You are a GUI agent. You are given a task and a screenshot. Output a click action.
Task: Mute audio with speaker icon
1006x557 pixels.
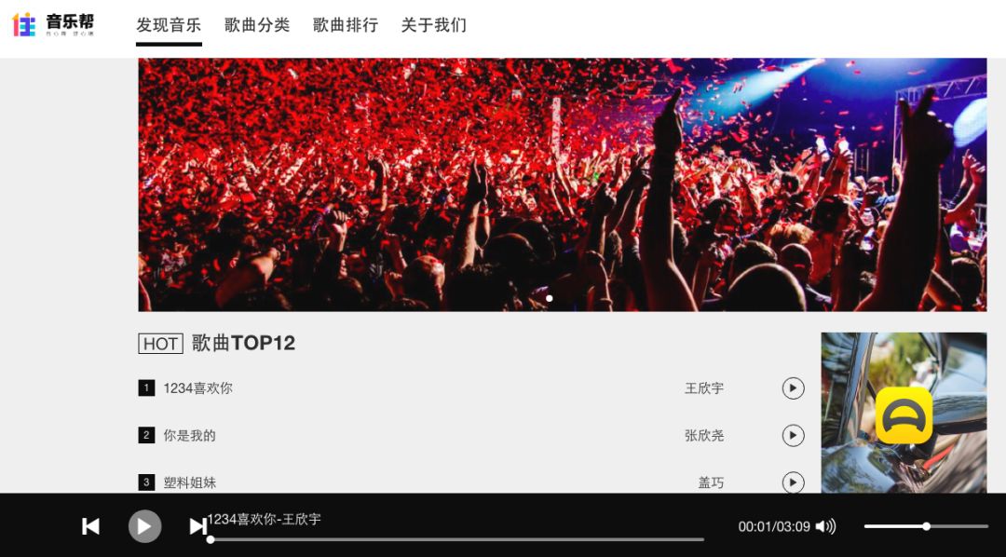point(825,527)
